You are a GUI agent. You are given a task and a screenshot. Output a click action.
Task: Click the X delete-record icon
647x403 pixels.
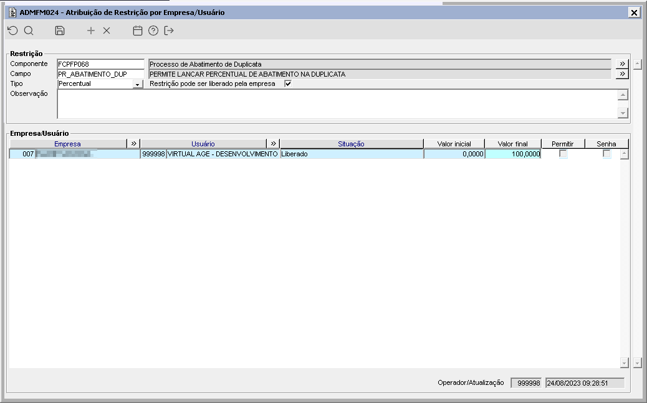tap(107, 31)
